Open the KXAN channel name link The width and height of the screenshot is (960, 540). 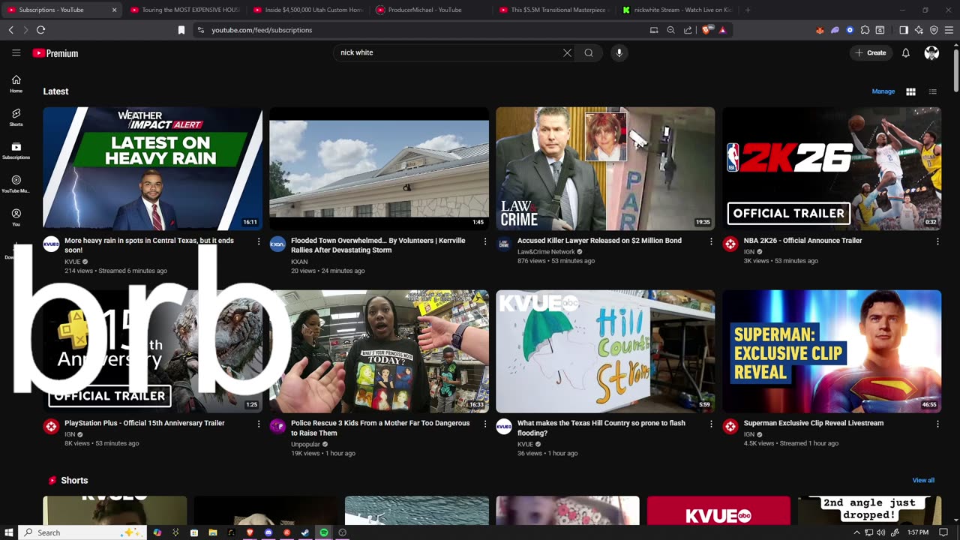[x=299, y=261]
